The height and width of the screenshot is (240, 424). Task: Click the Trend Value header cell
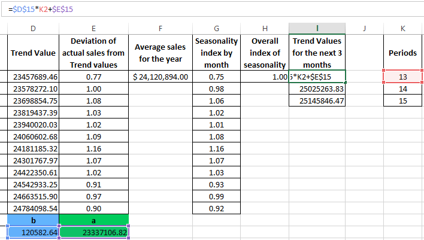34,53
